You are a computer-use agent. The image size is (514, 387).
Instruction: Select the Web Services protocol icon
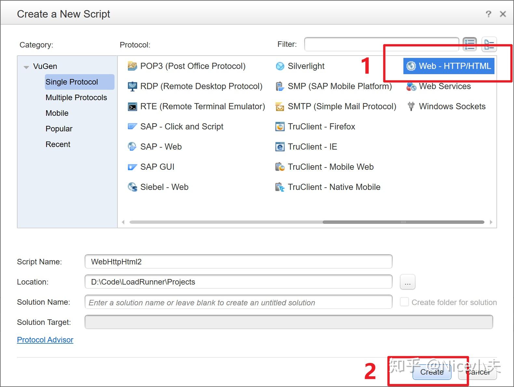point(411,86)
